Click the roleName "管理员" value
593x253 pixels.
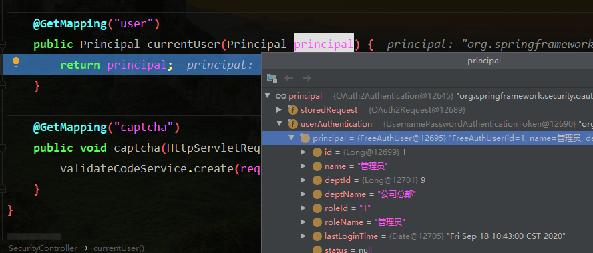click(390, 222)
